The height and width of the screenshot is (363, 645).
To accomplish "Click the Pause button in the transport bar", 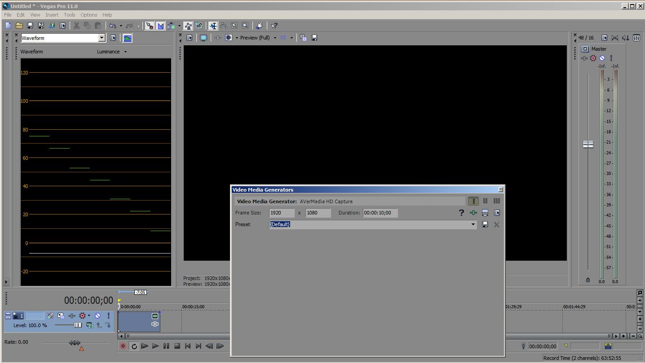I will (x=166, y=346).
